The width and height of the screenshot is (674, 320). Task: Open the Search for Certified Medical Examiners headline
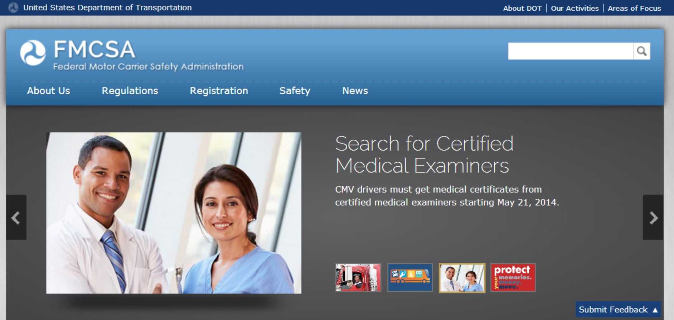(424, 154)
